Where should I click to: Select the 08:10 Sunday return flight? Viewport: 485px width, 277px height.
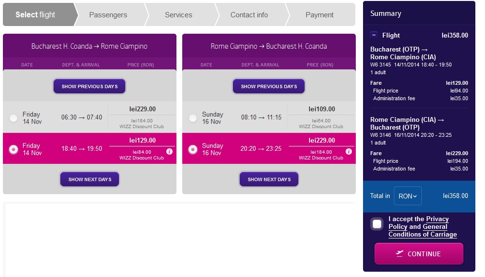tap(193, 118)
